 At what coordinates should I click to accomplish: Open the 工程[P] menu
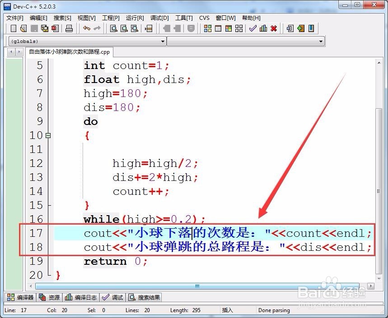click(x=111, y=18)
